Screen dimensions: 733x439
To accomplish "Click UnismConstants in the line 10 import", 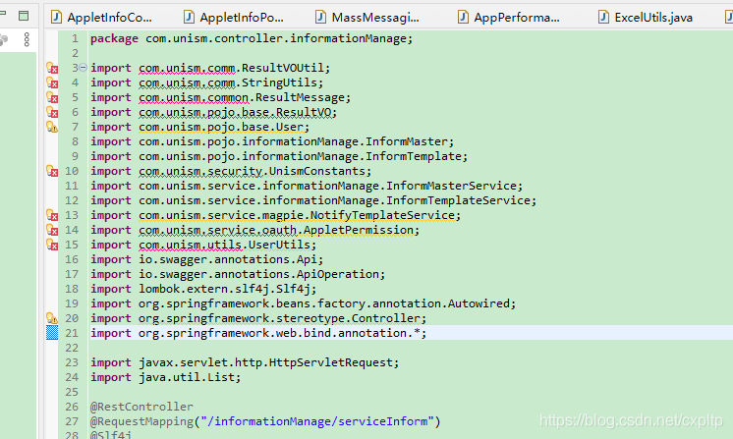I will click(x=317, y=171).
